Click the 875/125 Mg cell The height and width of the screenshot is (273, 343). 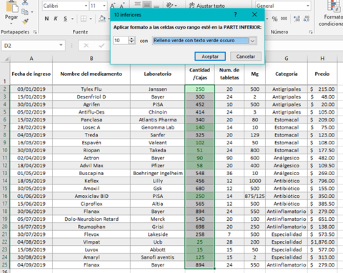pyautogui.click(x=254, y=196)
